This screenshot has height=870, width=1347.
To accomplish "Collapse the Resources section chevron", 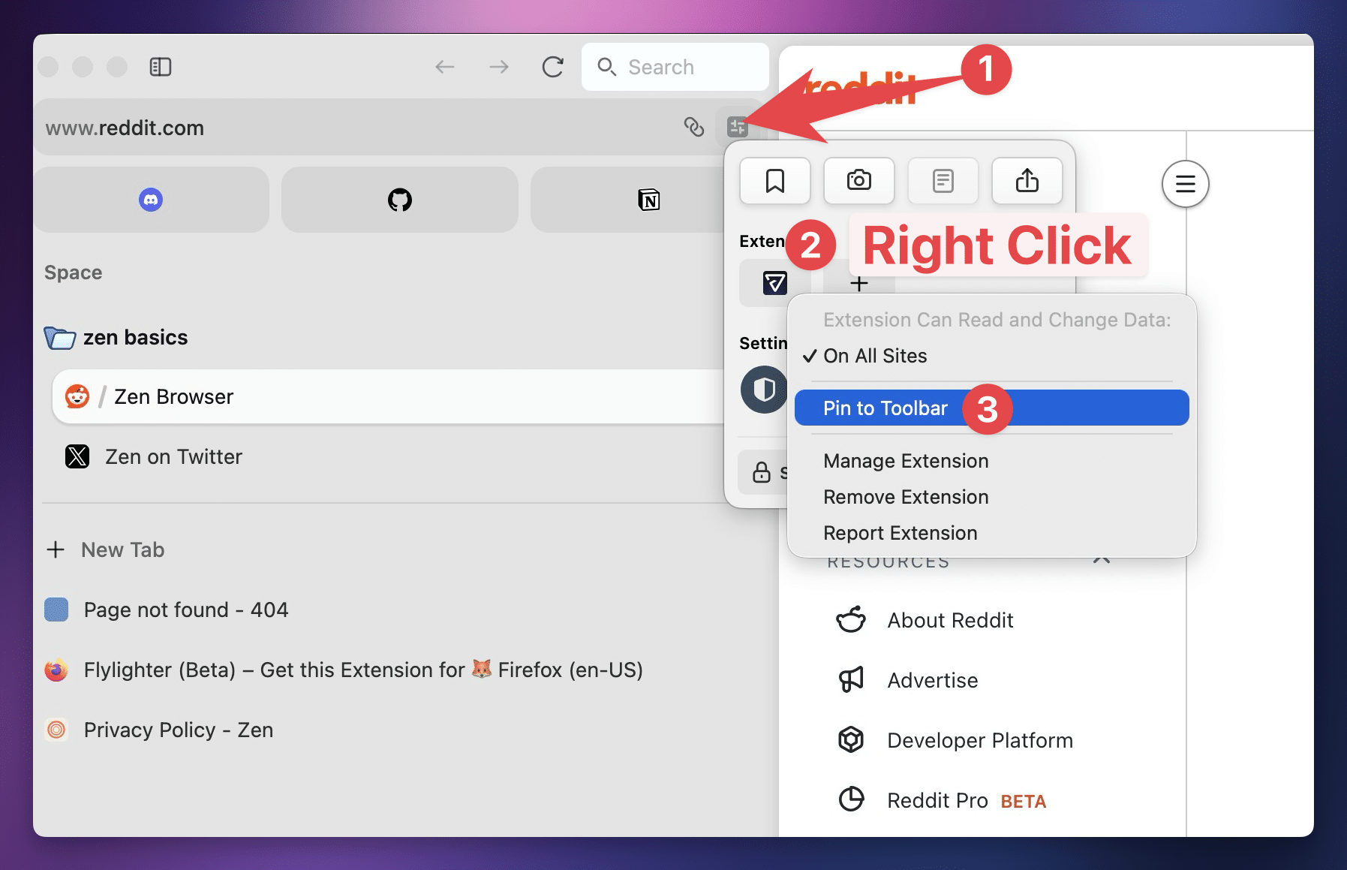I will pyautogui.click(x=1101, y=560).
